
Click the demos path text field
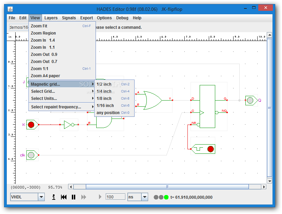(x=19, y=27)
